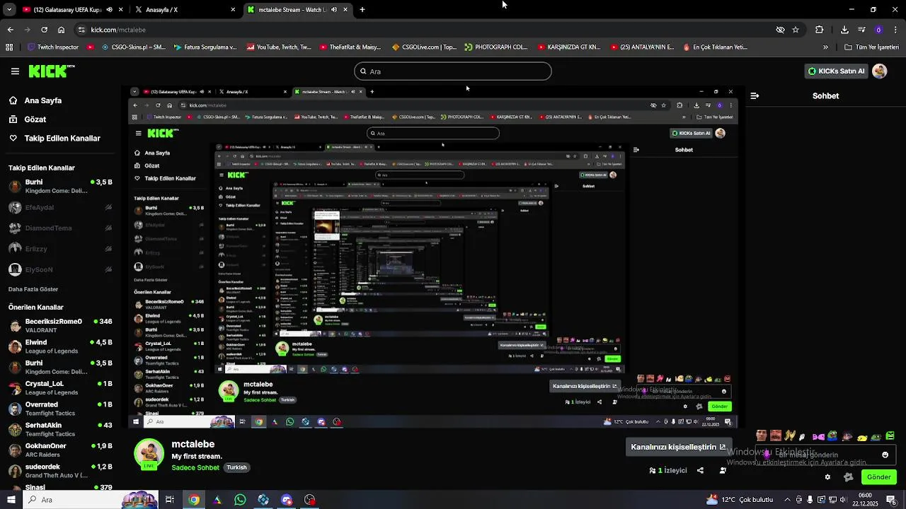
Task: Expand the system tray hidden icons chevron
Action: (x=787, y=500)
